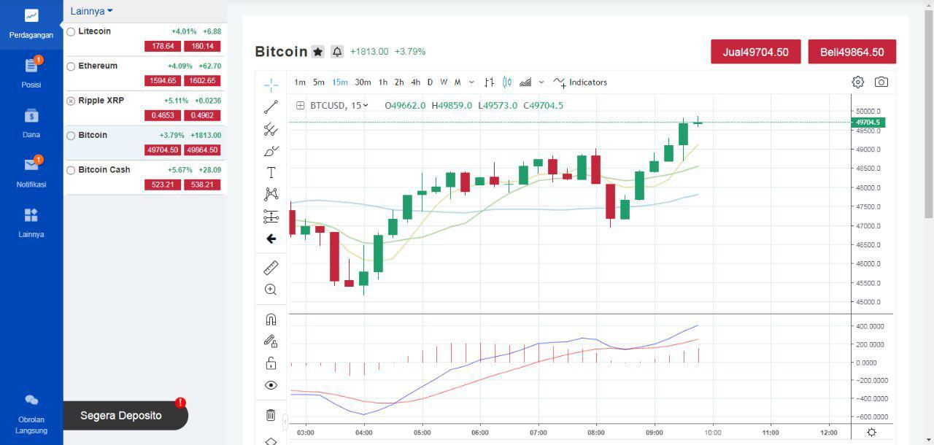Screen dimensions: 934x445
Task: Click the Segera Deposito button
Action: tap(126, 415)
